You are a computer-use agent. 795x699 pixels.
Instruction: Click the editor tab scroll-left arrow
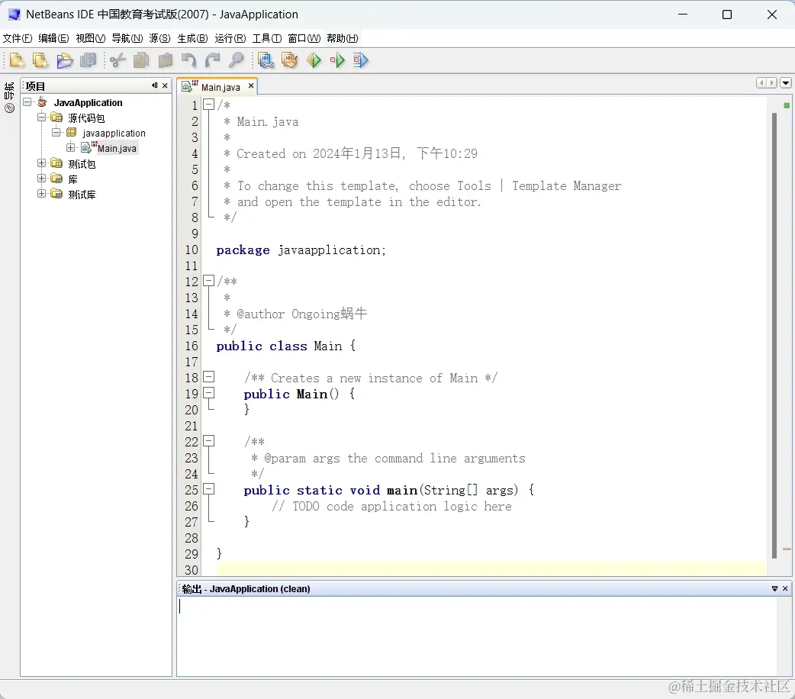click(x=761, y=82)
